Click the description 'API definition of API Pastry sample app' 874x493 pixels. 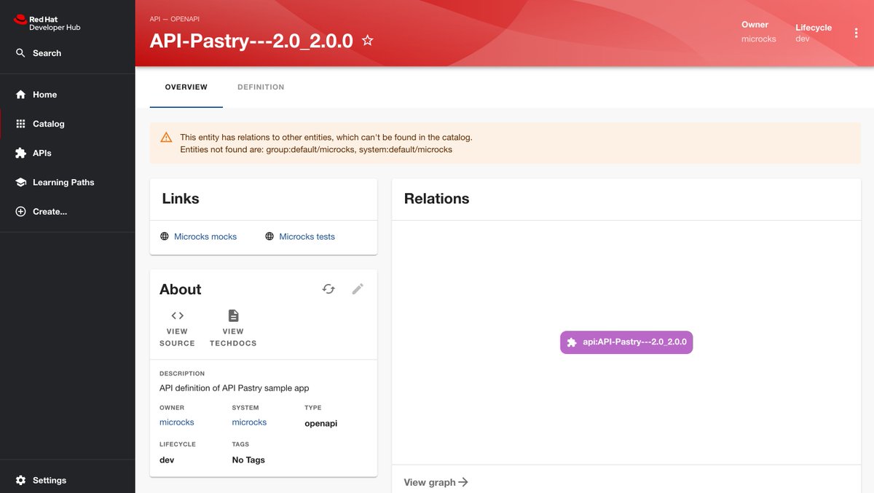click(x=235, y=388)
